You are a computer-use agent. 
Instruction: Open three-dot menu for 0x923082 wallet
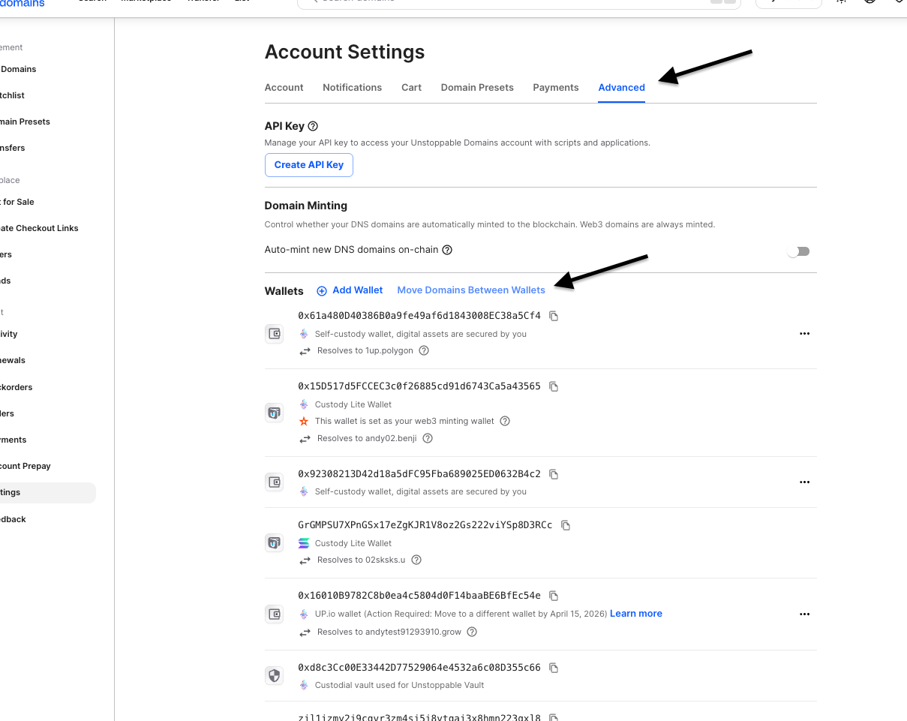pos(805,482)
